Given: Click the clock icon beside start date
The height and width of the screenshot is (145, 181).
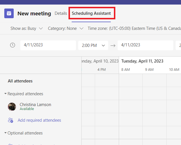Looking at the screenshot, I should click(x=13, y=45).
